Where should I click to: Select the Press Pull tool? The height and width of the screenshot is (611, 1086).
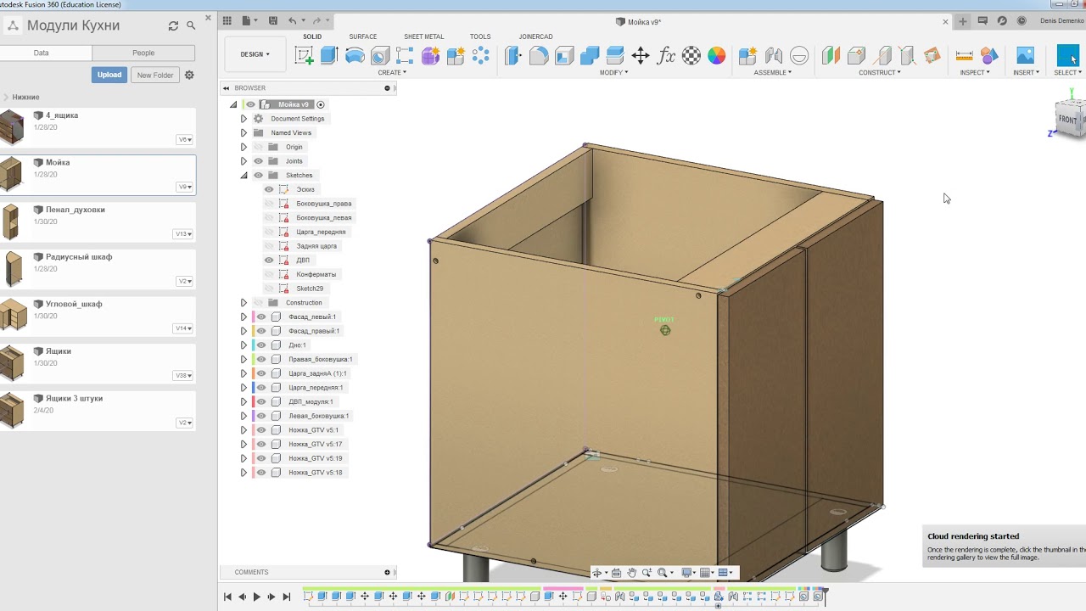(513, 56)
